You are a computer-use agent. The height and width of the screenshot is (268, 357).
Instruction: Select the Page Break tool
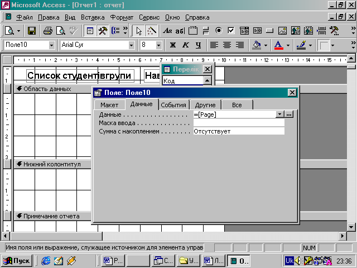321,31
